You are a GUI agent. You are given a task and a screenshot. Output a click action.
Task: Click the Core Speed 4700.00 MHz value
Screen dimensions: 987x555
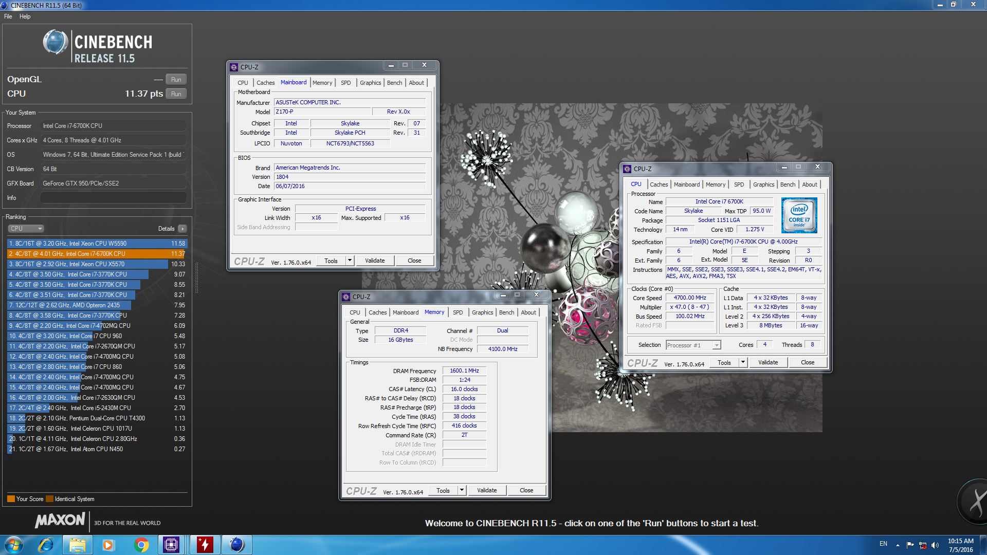click(x=690, y=298)
